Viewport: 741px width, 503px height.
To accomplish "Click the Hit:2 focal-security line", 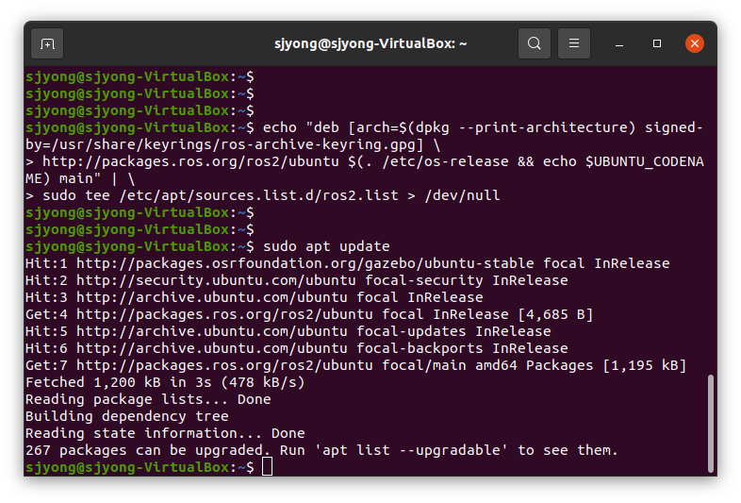I will [x=297, y=280].
